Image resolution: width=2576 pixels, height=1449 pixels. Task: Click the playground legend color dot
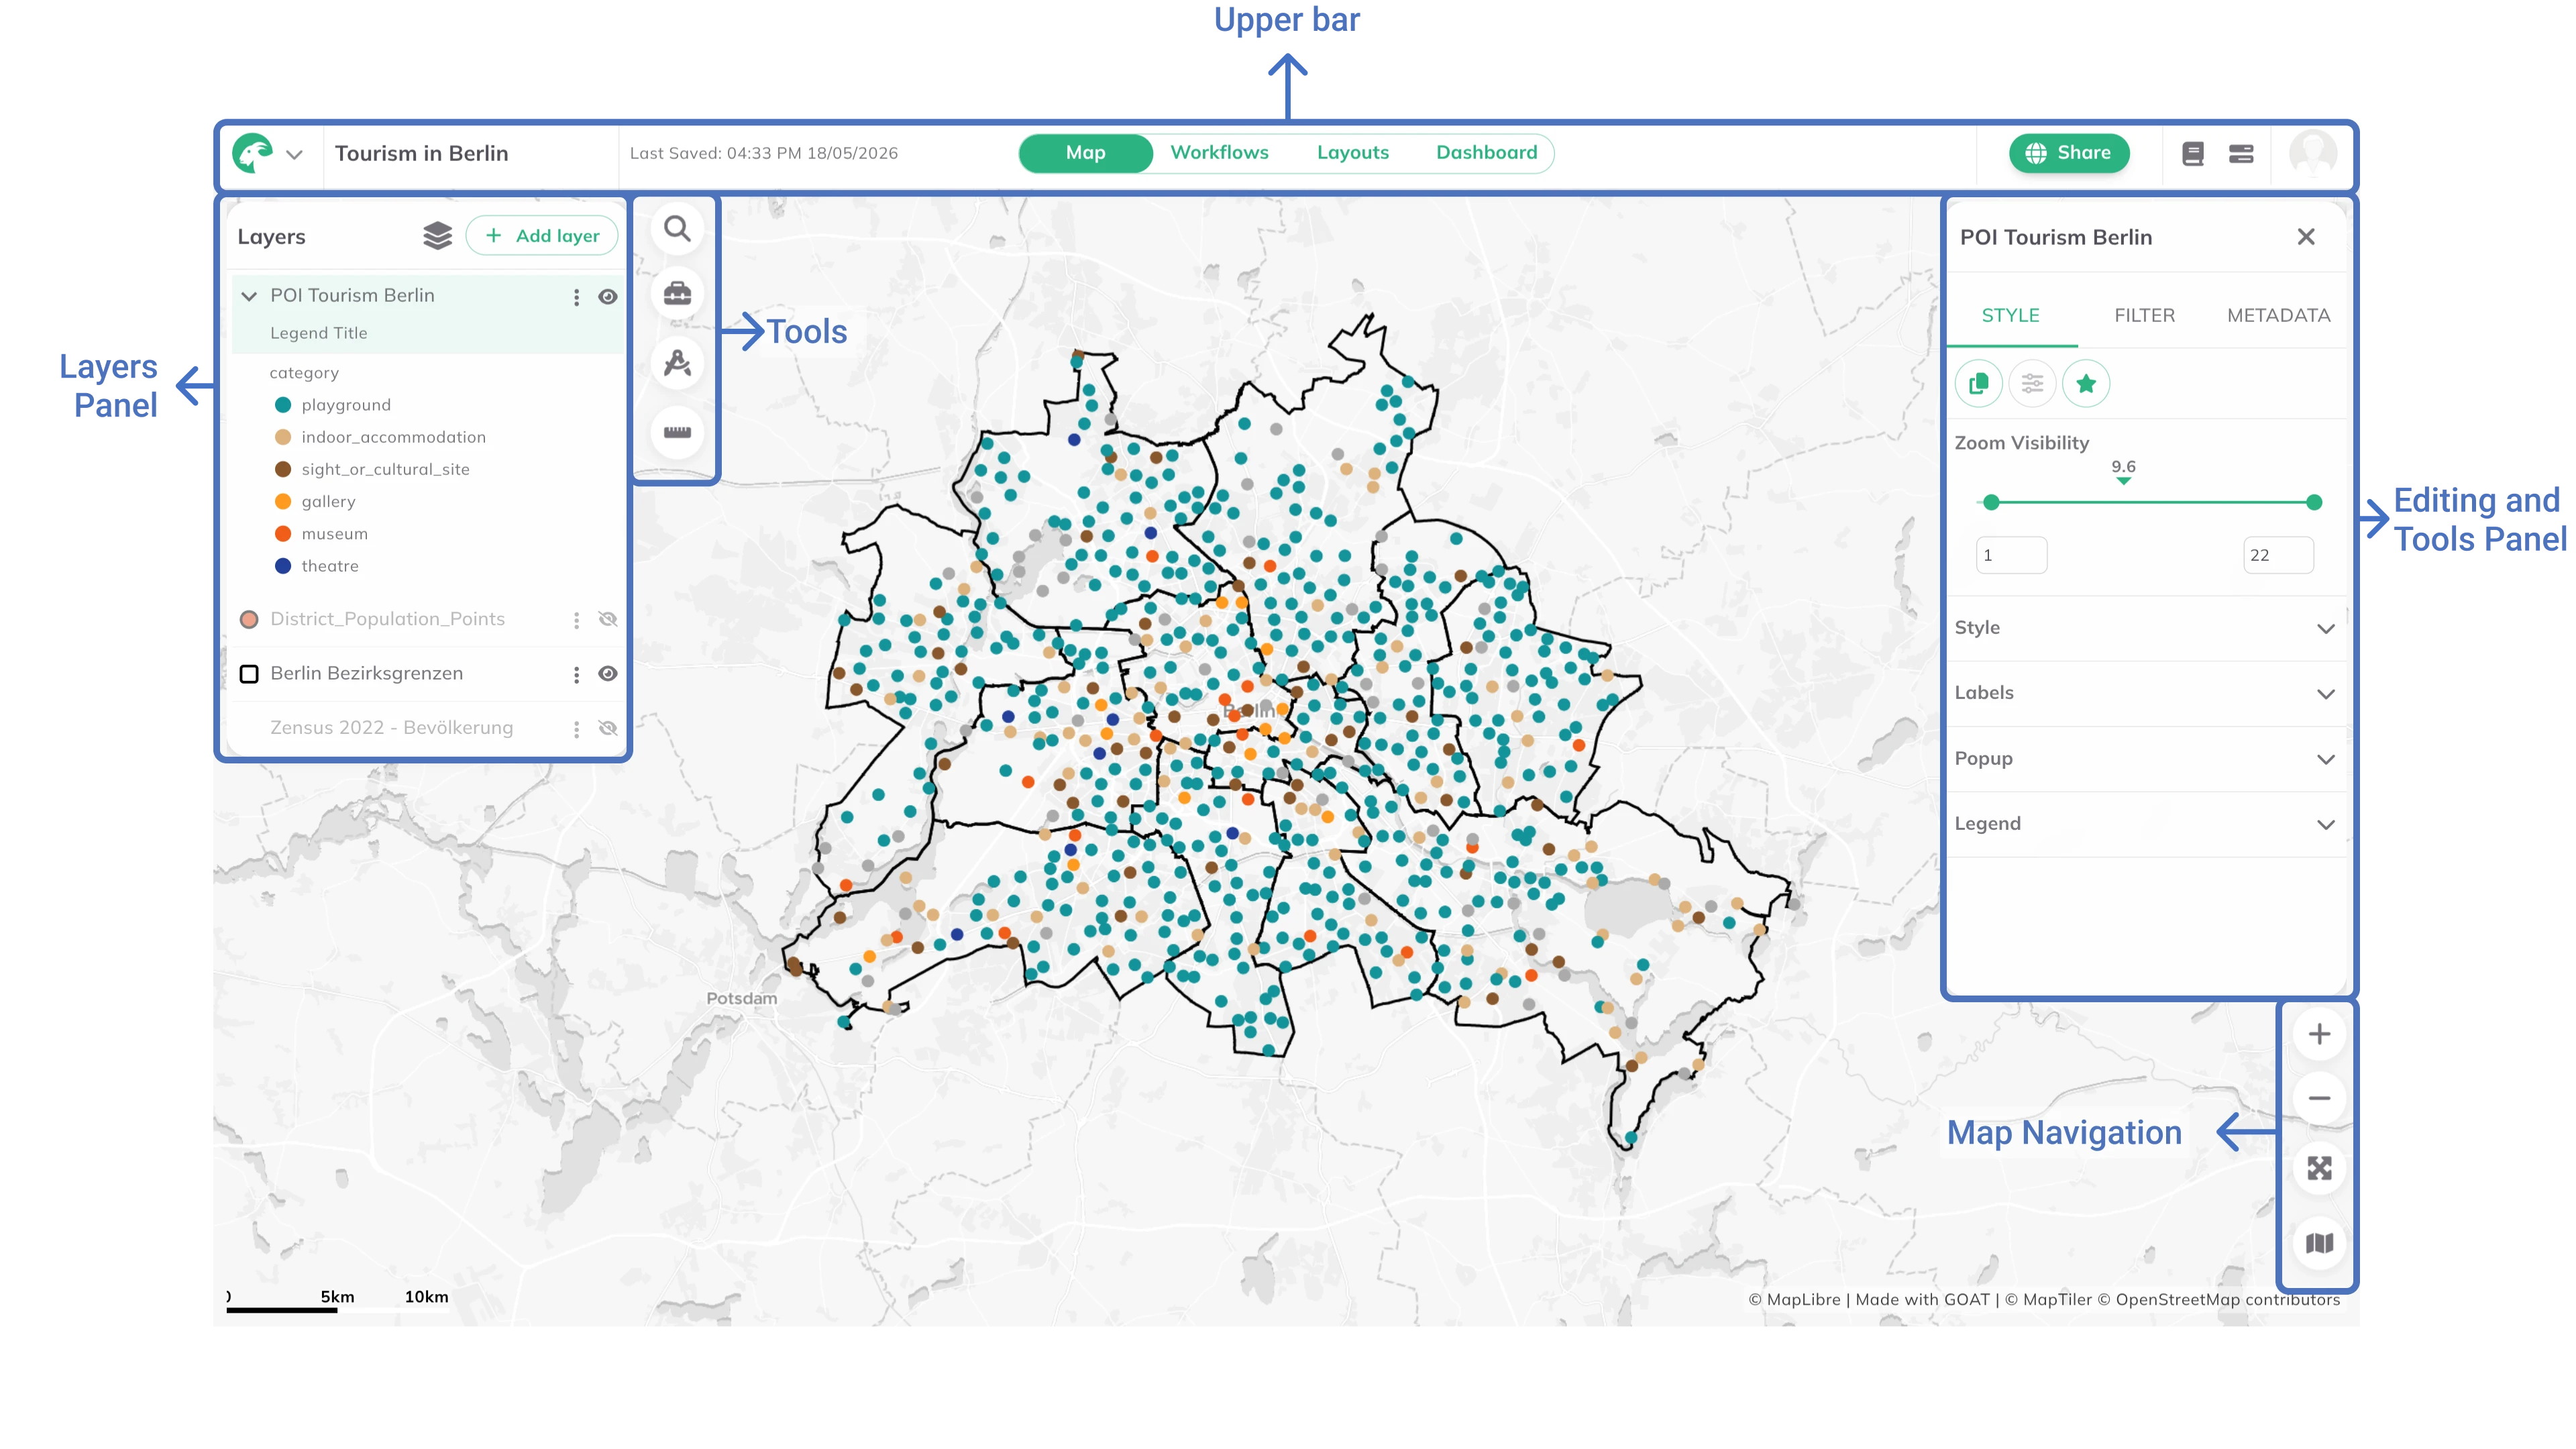click(283, 405)
